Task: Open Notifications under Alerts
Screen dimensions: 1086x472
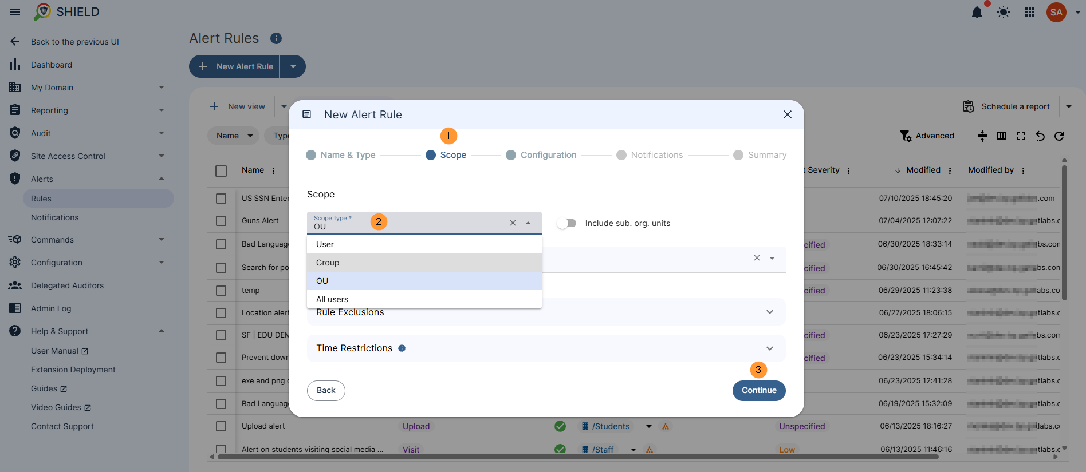Action: pyautogui.click(x=55, y=217)
